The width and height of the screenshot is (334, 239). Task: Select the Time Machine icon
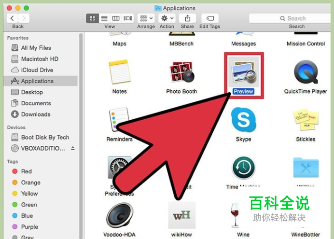pyautogui.click(x=243, y=168)
